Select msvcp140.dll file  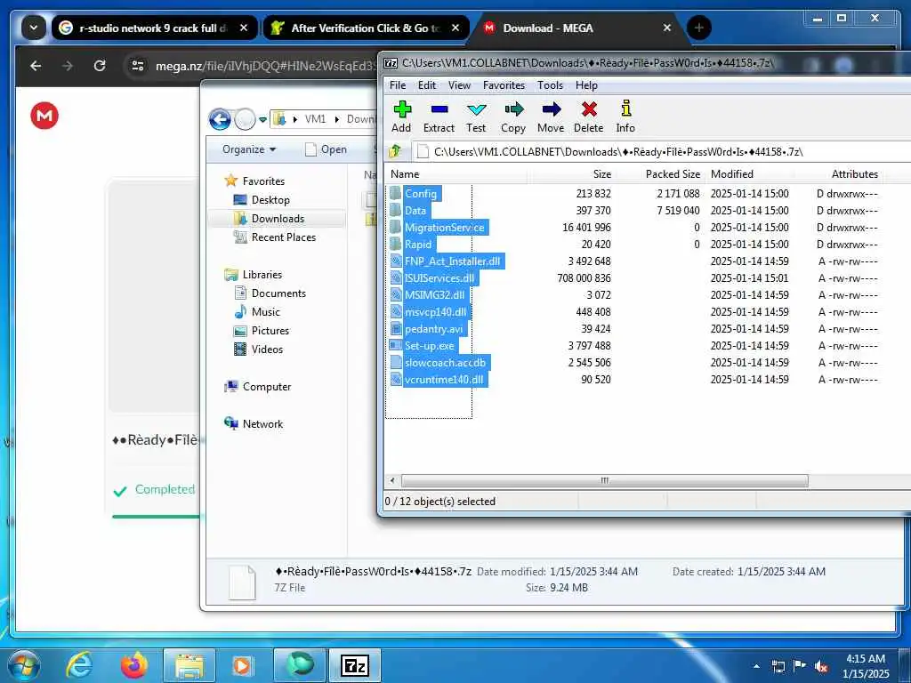tap(435, 312)
